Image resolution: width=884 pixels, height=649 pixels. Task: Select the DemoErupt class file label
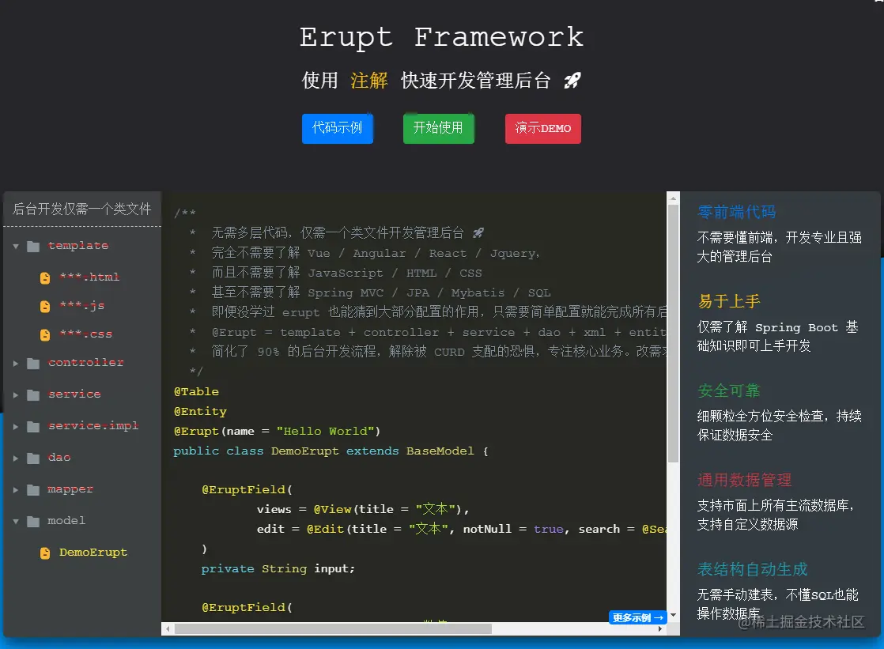(x=93, y=552)
